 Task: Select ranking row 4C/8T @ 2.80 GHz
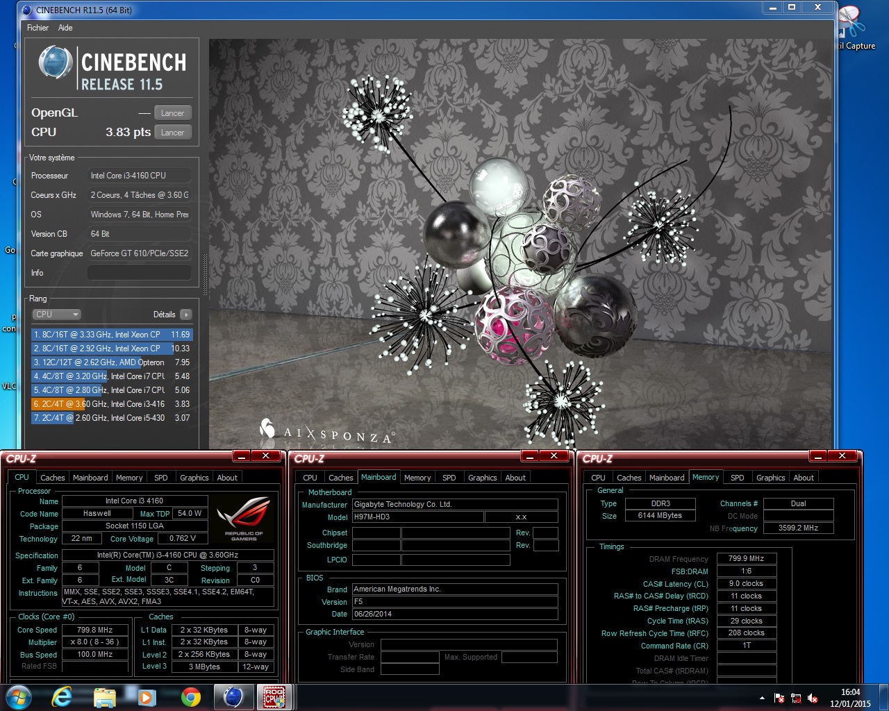111,390
